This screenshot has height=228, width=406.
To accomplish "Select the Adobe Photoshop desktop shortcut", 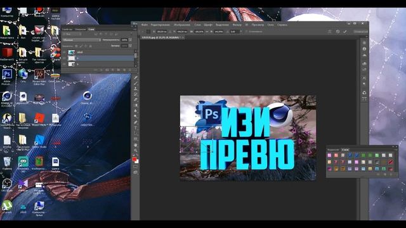I will point(7,77).
